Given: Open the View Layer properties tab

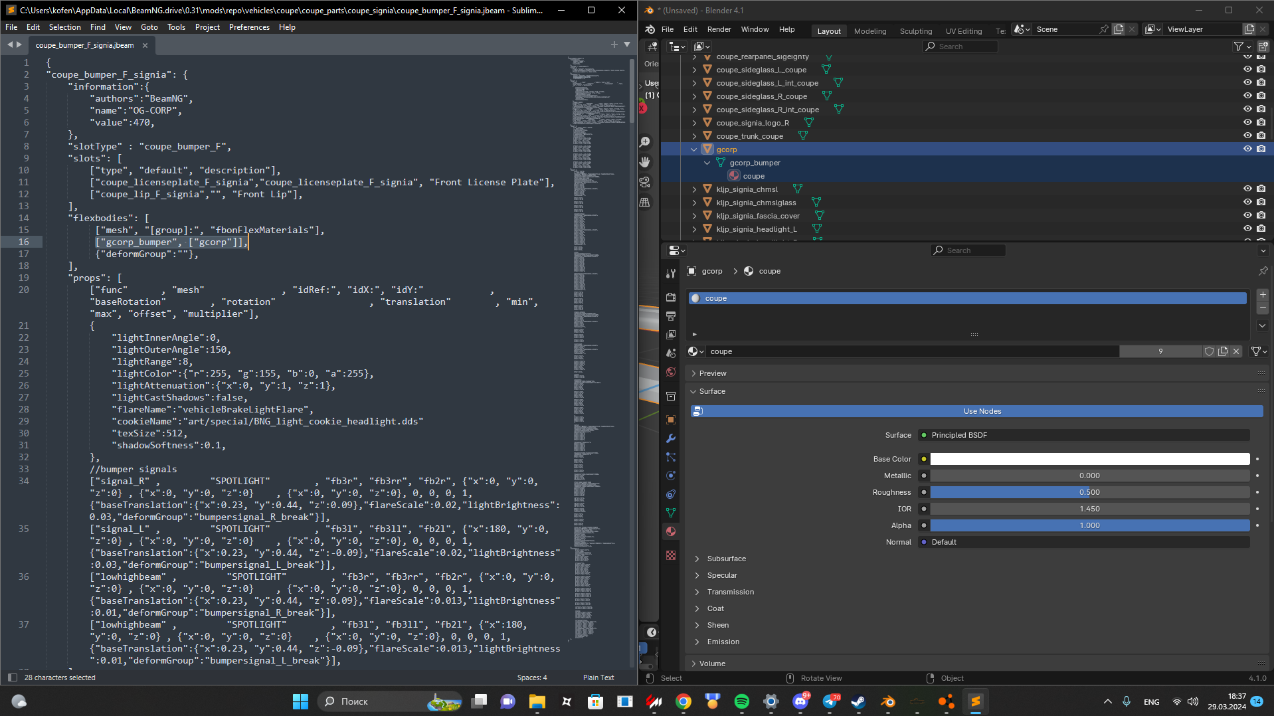Looking at the screenshot, I should pyautogui.click(x=671, y=334).
